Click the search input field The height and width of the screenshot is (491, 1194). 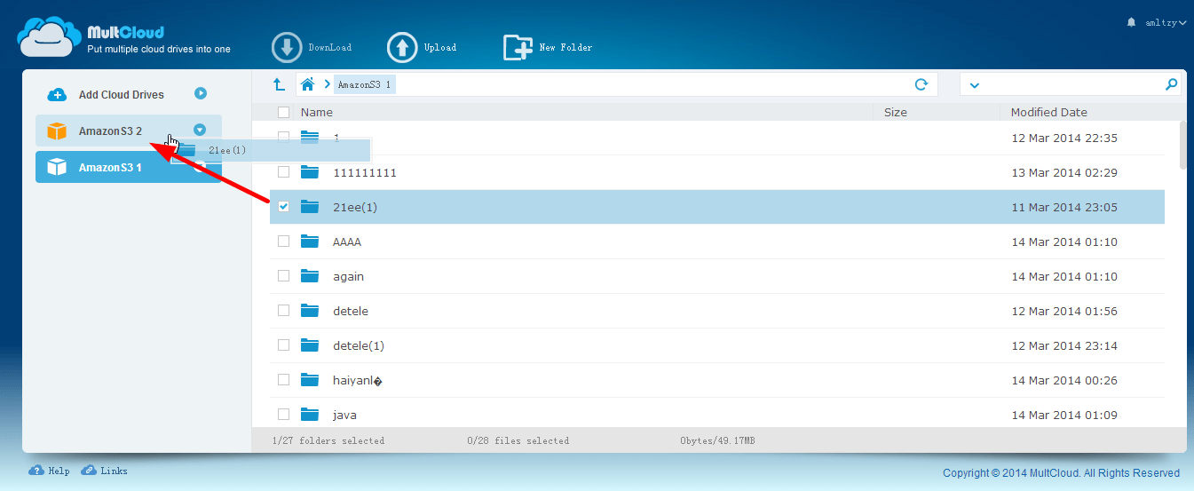coord(1071,84)
